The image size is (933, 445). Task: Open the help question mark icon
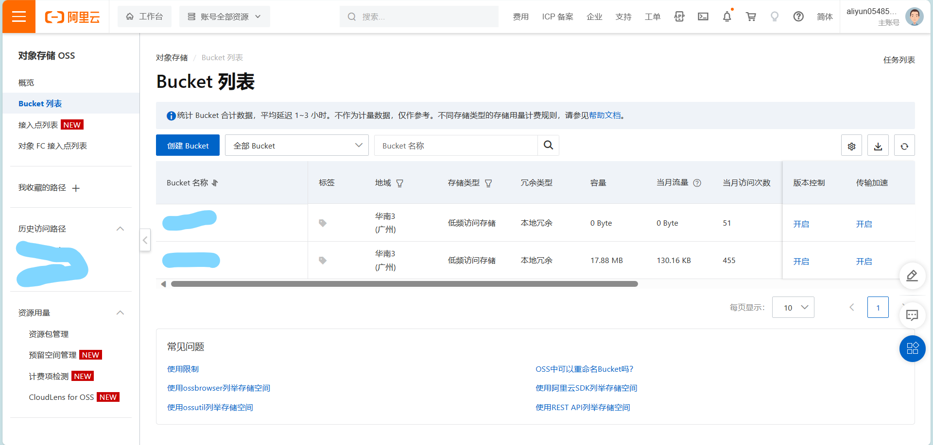(x=798, y=16)
